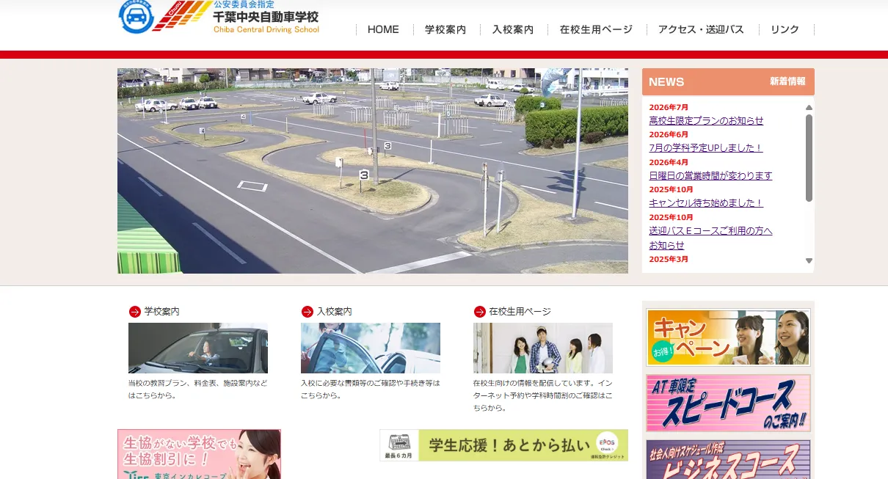Viewport: 888px width, 479px height.
Task: Click the red arrow icon beside 在校生用ページ
Action: 479,312
